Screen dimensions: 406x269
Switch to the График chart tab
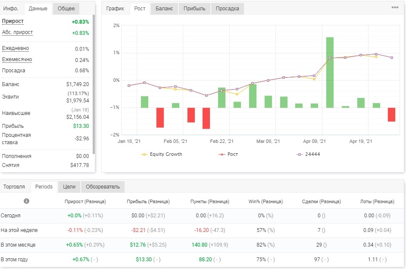pyautogui.click(x=115, y=9)
